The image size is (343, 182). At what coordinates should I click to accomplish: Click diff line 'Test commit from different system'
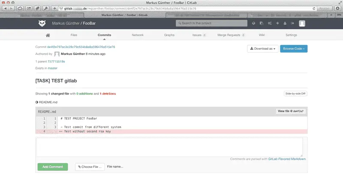171,127
